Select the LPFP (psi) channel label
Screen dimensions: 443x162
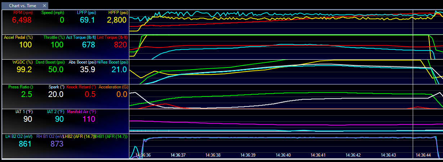(x=86, y=13)
